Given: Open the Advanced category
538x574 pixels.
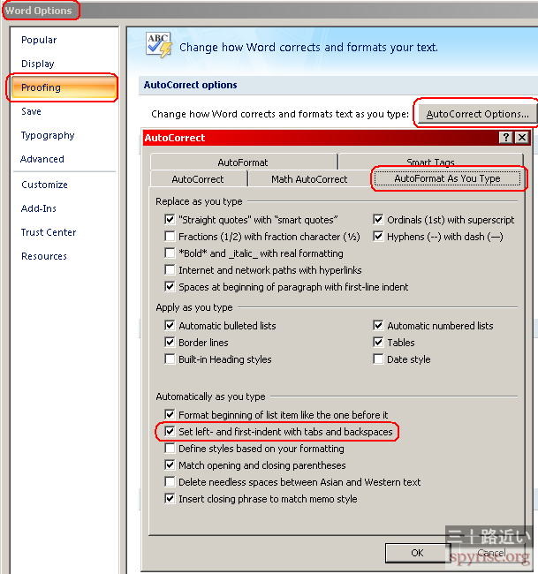Looking at the screenshot, I should (42, 159).
